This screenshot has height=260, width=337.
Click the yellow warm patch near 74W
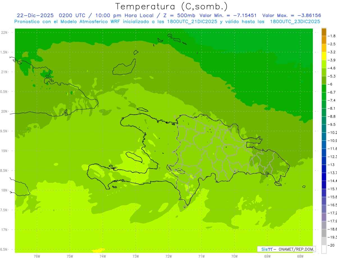pyautogui.click(x=98, y=250)
